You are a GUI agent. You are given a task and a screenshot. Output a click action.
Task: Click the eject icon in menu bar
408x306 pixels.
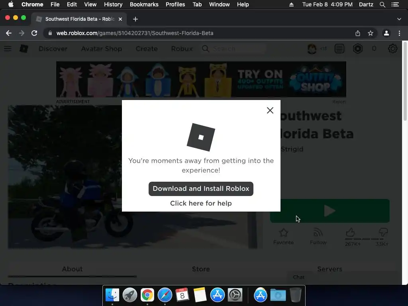click(x=291, y=4)
